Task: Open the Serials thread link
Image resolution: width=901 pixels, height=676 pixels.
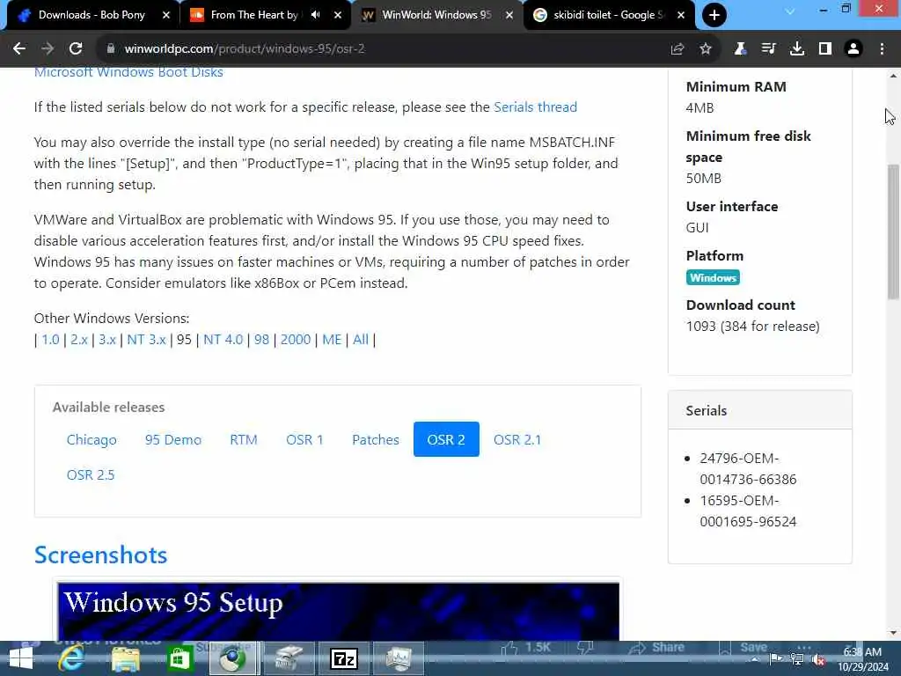Action: (536, 107)
